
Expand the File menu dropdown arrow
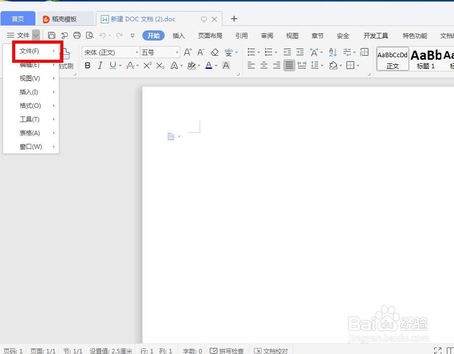click(x=35, y=35)
